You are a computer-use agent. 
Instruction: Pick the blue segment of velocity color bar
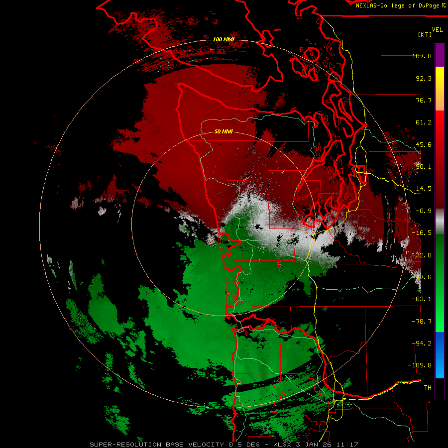click(440, 355)
